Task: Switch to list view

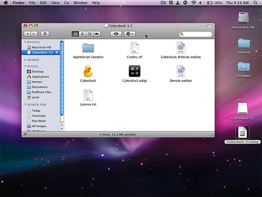Action: pos(83,34)
